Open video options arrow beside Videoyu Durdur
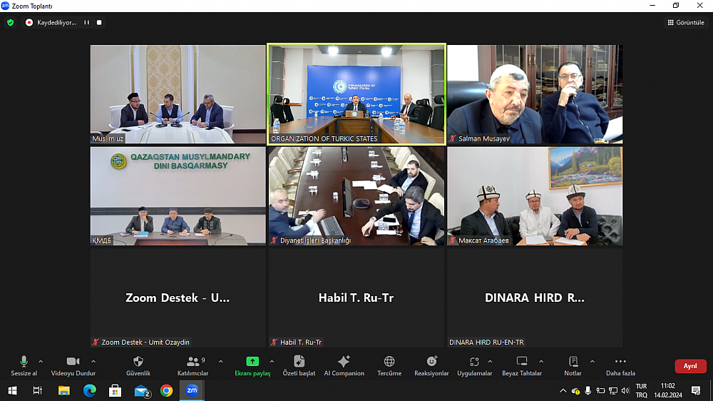The width and height of the screenshot is (713, 401). click(x=93, y=362)
